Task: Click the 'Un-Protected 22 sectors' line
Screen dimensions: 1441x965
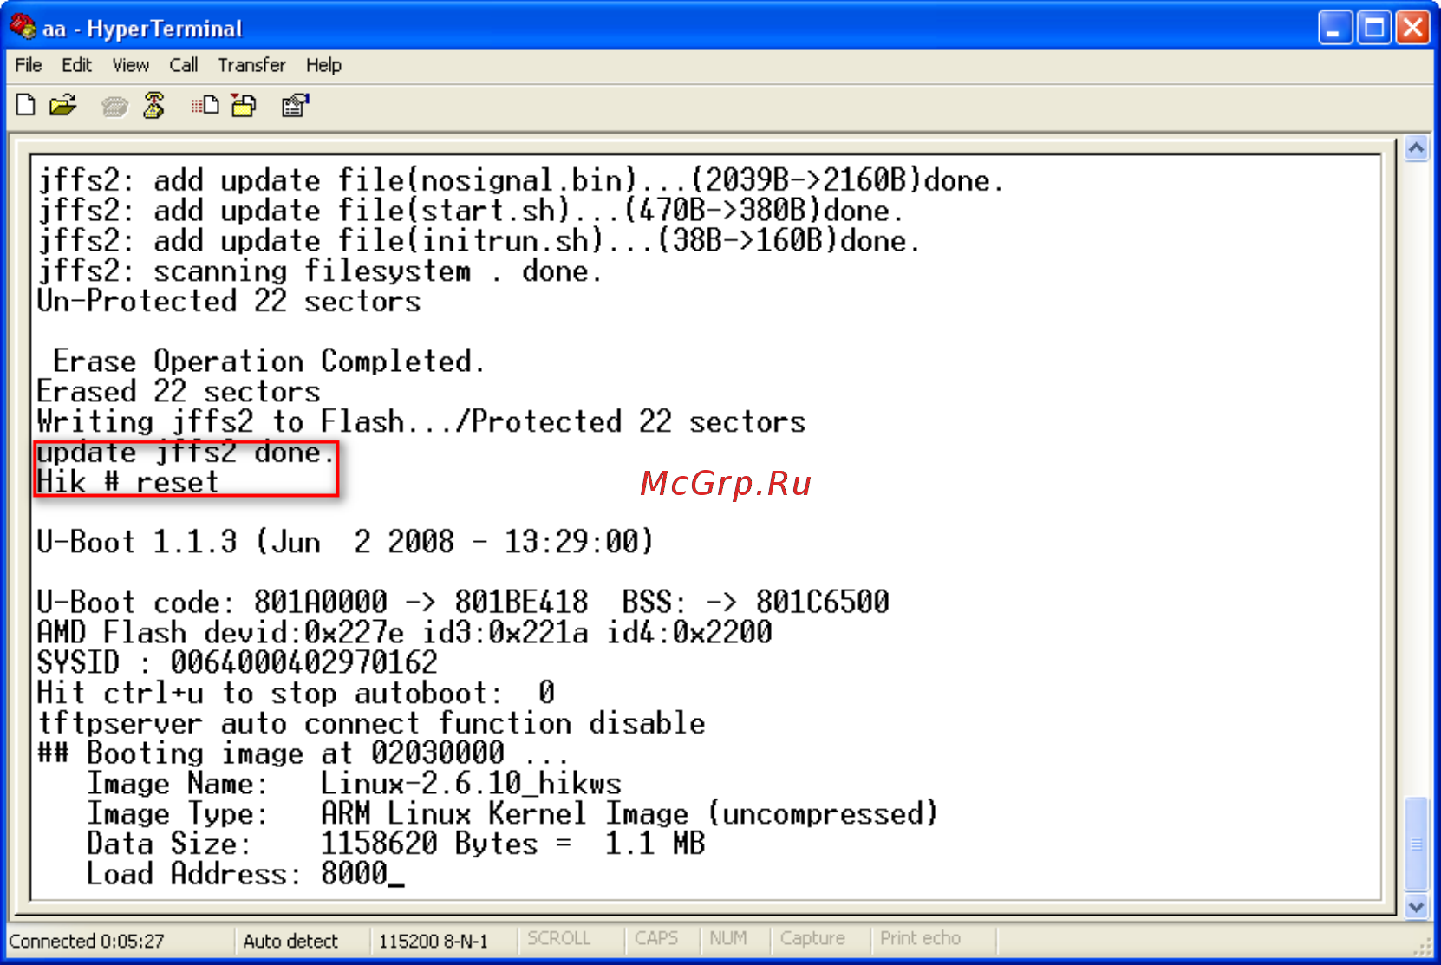Action: 229,301
